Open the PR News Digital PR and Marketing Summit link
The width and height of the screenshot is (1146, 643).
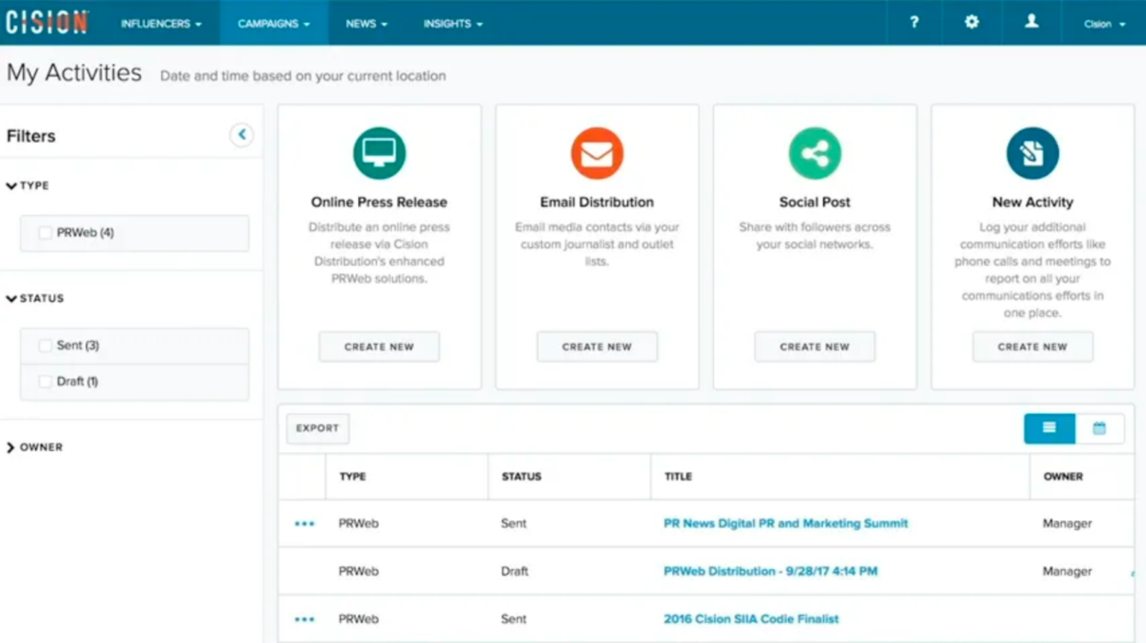pyautogui.click(x=785, y=523)
